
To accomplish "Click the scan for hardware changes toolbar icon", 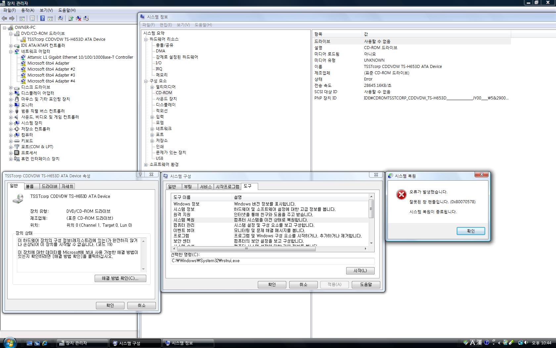I will [61, 19].
